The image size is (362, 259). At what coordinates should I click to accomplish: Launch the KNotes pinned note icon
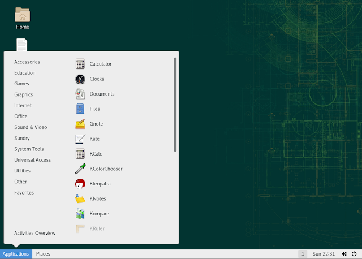pos(80,198)
